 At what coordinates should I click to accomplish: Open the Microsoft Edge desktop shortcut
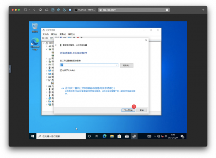35,44
